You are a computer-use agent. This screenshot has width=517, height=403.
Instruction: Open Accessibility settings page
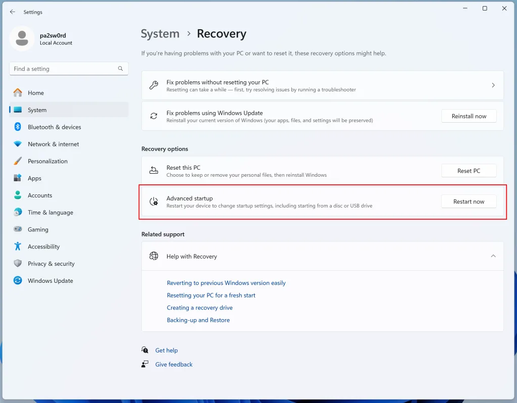[x=43, y=247]
